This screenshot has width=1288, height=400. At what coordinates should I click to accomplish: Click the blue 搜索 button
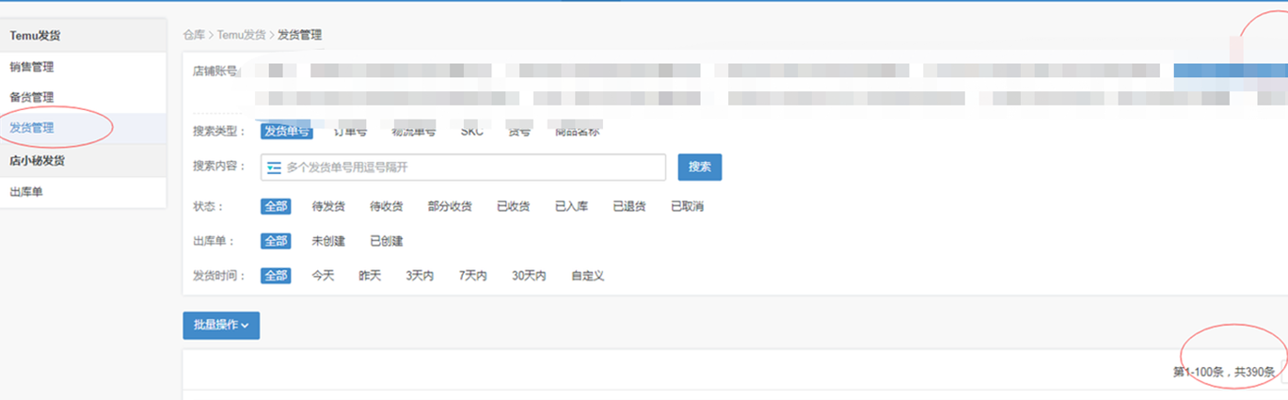coord(699,167)
